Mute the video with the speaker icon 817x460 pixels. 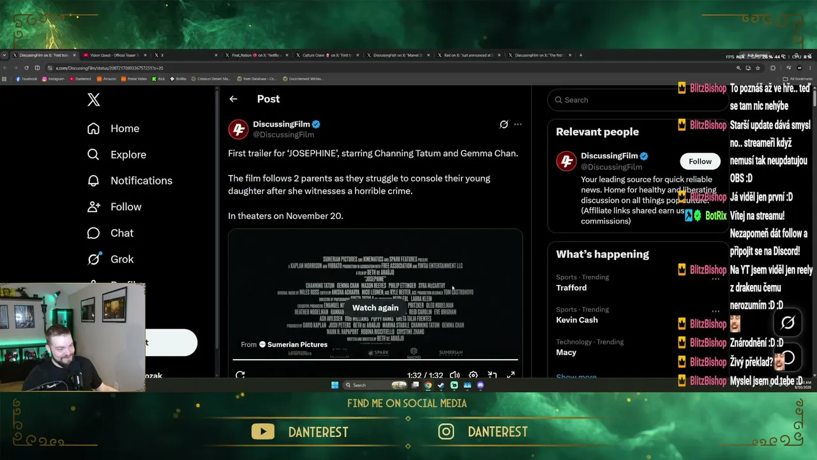point(454,375)
